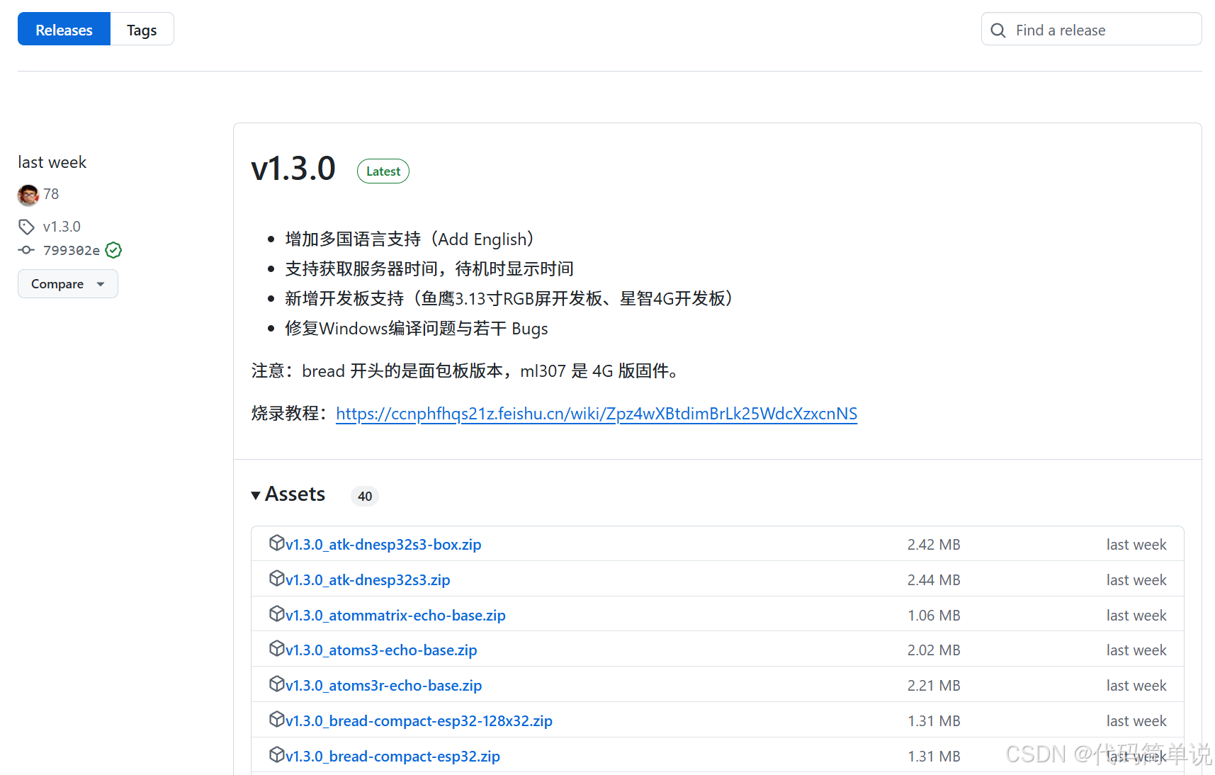1215x775 pixels.
Task: Open the Compare dropdown
Action: click(68, 284)
